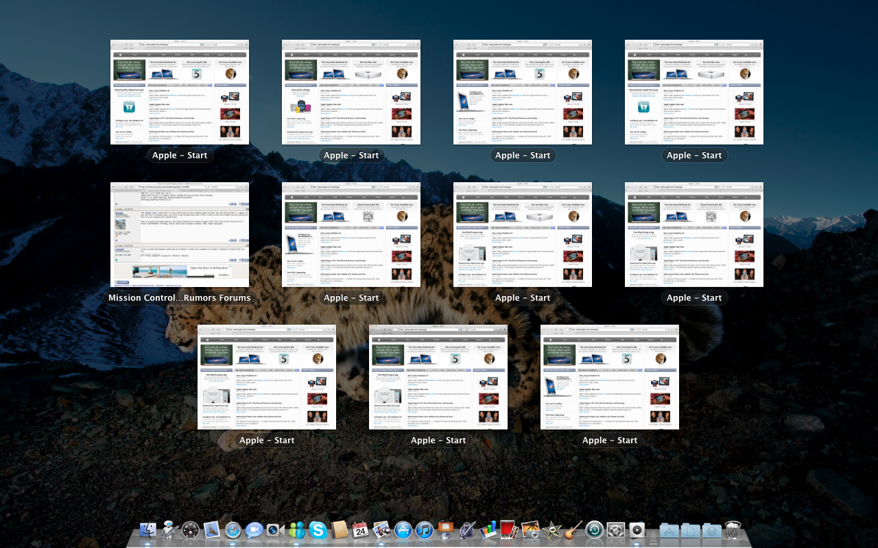Open iCal calendar showing 24
Screen dimensions: 878x548
click(361, 530)
